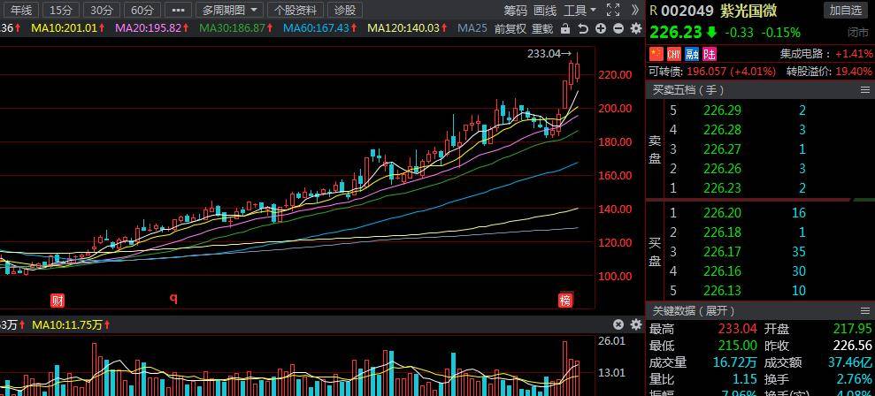875x396 pixels.
Task: Toggle 前复权 price adjustment
Action: pos(510,29)
